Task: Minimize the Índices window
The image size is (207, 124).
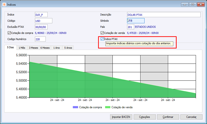Action: pos(185,5)
